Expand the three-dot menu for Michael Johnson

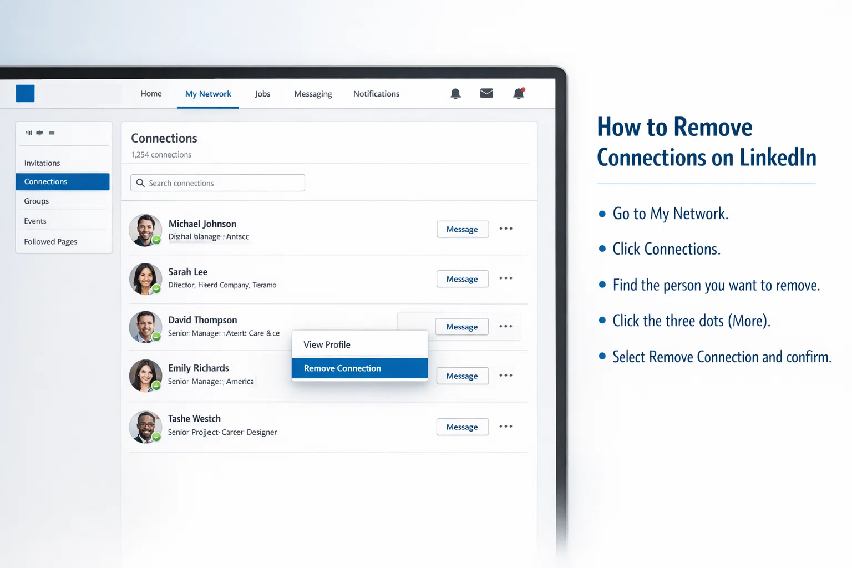pos(505,229)
